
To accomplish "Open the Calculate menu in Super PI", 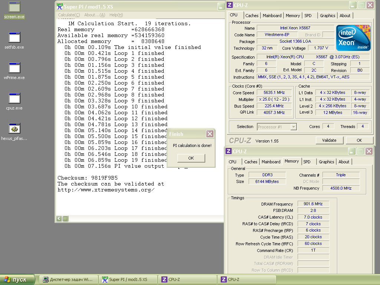I will 69,15.
